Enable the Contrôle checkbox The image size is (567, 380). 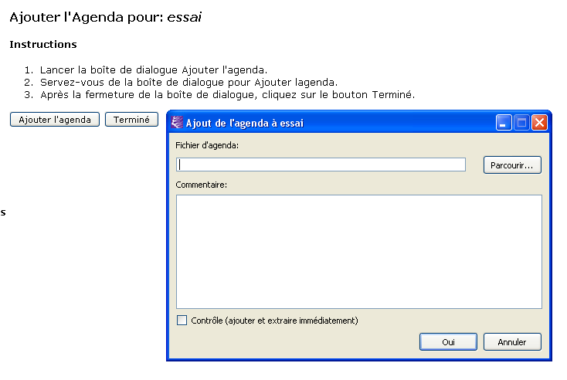(x=182, y=321)
